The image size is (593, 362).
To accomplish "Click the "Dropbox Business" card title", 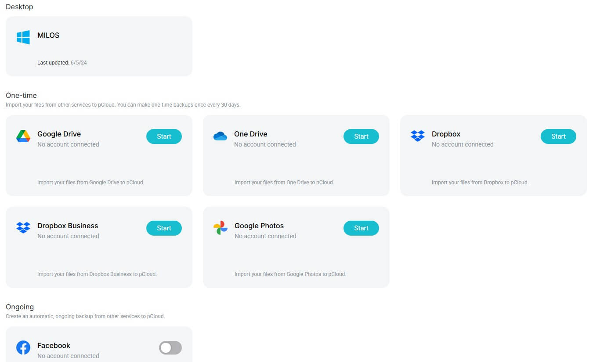I will pos(68,226).
